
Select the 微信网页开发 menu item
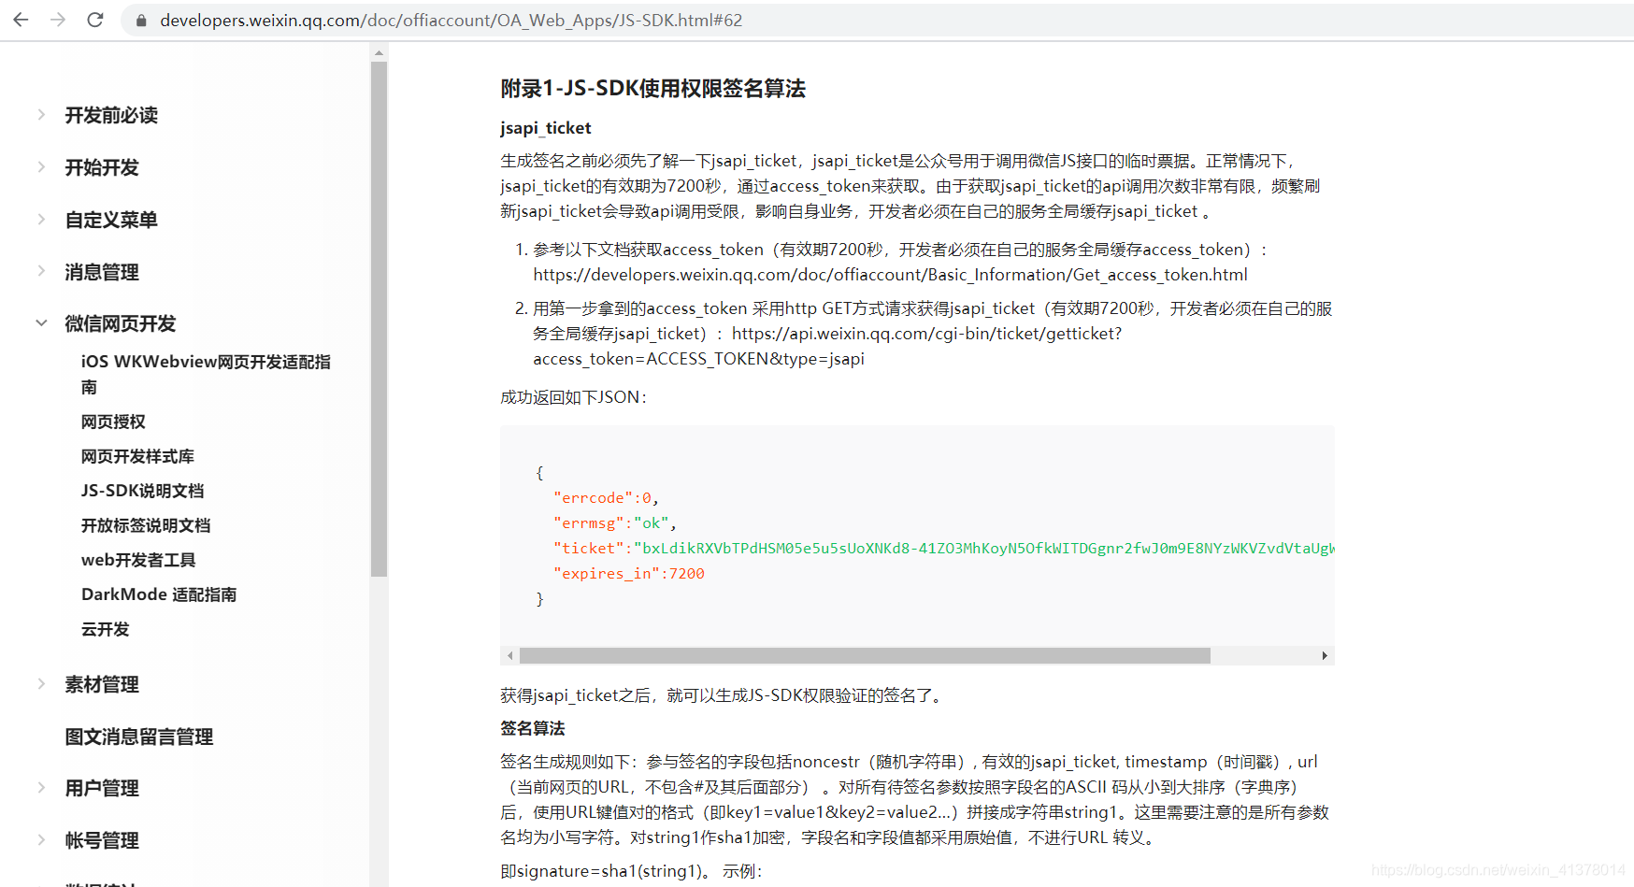(x=121, y=323)
